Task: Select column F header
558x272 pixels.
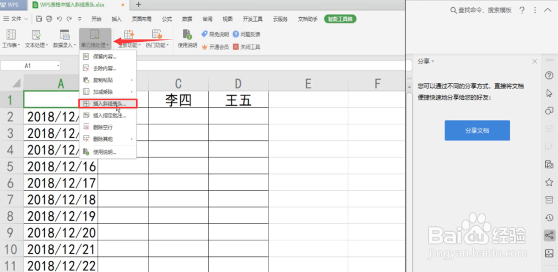Action: pyautogui.click(x=377, y=84)
